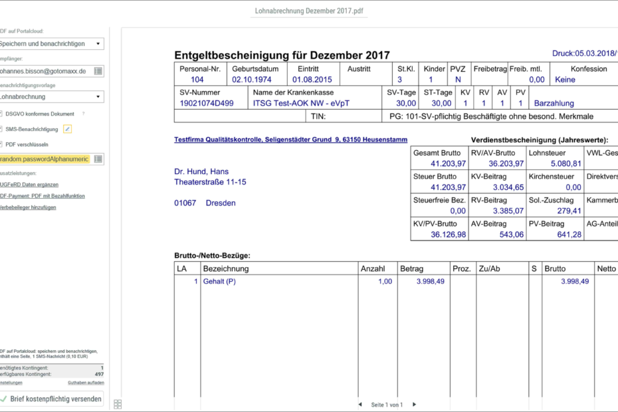618x412 pixels.
Task: Open ZUGFeRD Daten ergänzen link
Action: point(29,185)
